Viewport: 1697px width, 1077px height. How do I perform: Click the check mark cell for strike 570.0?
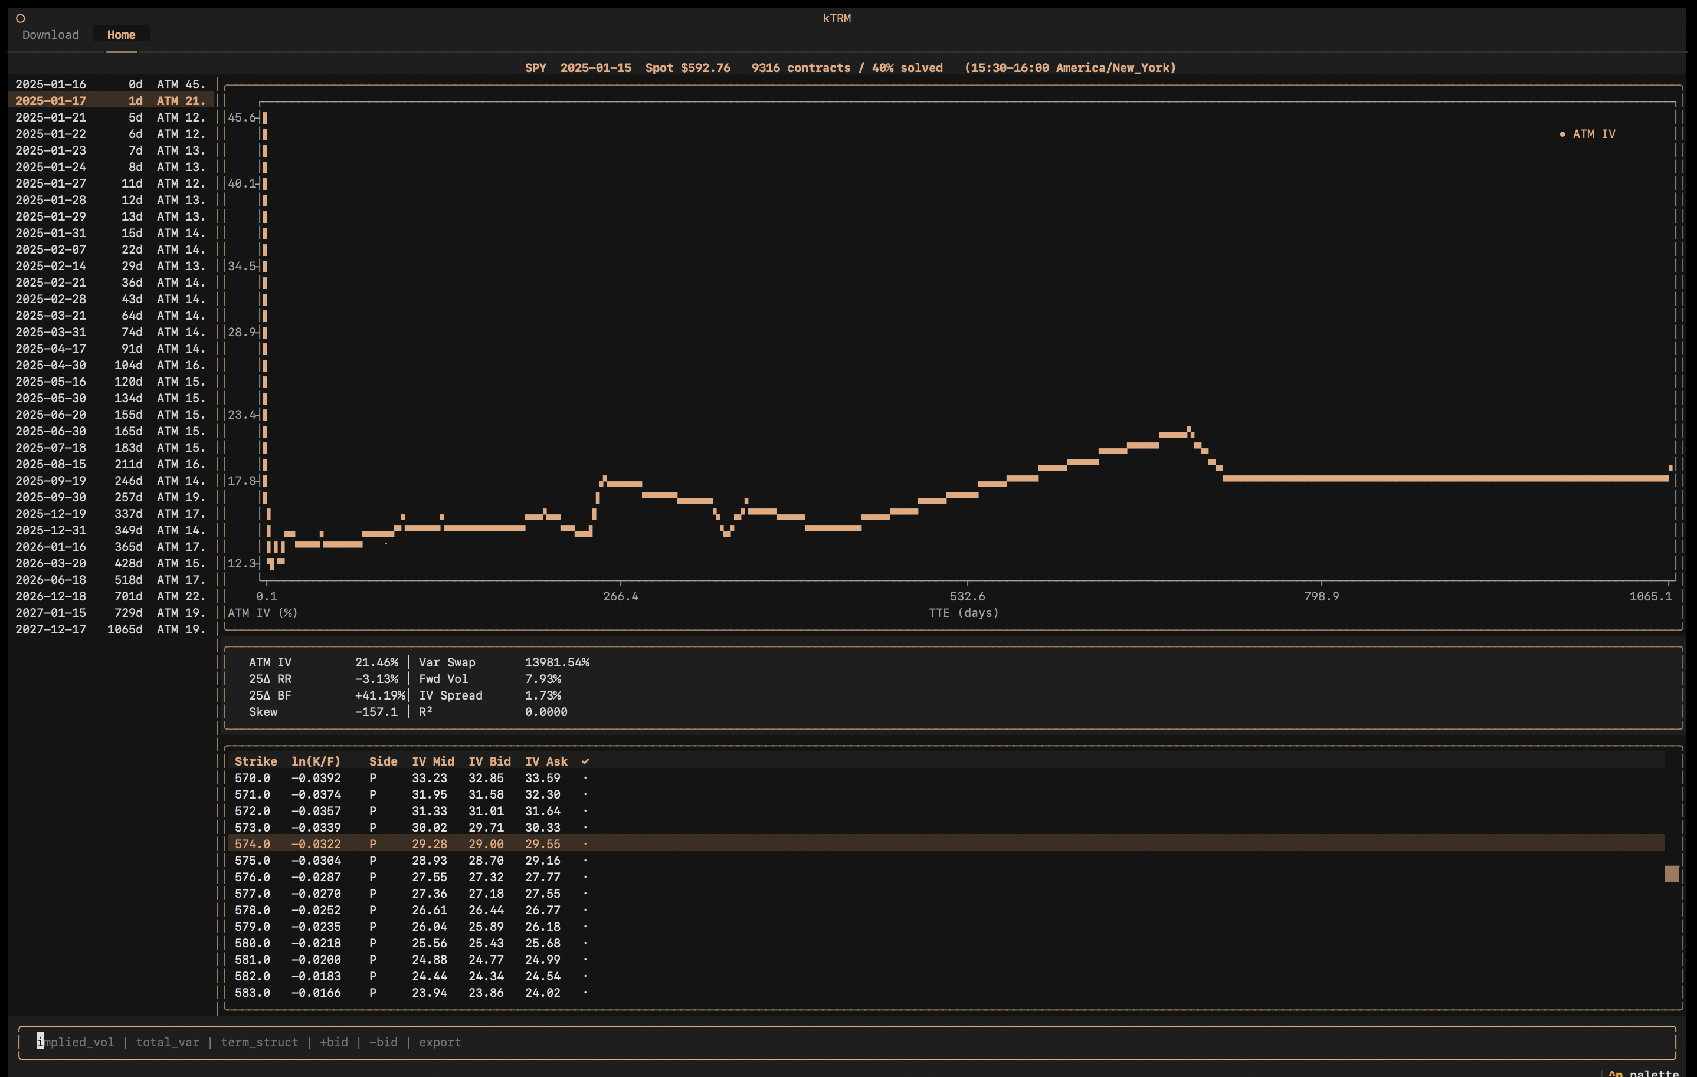585,777
